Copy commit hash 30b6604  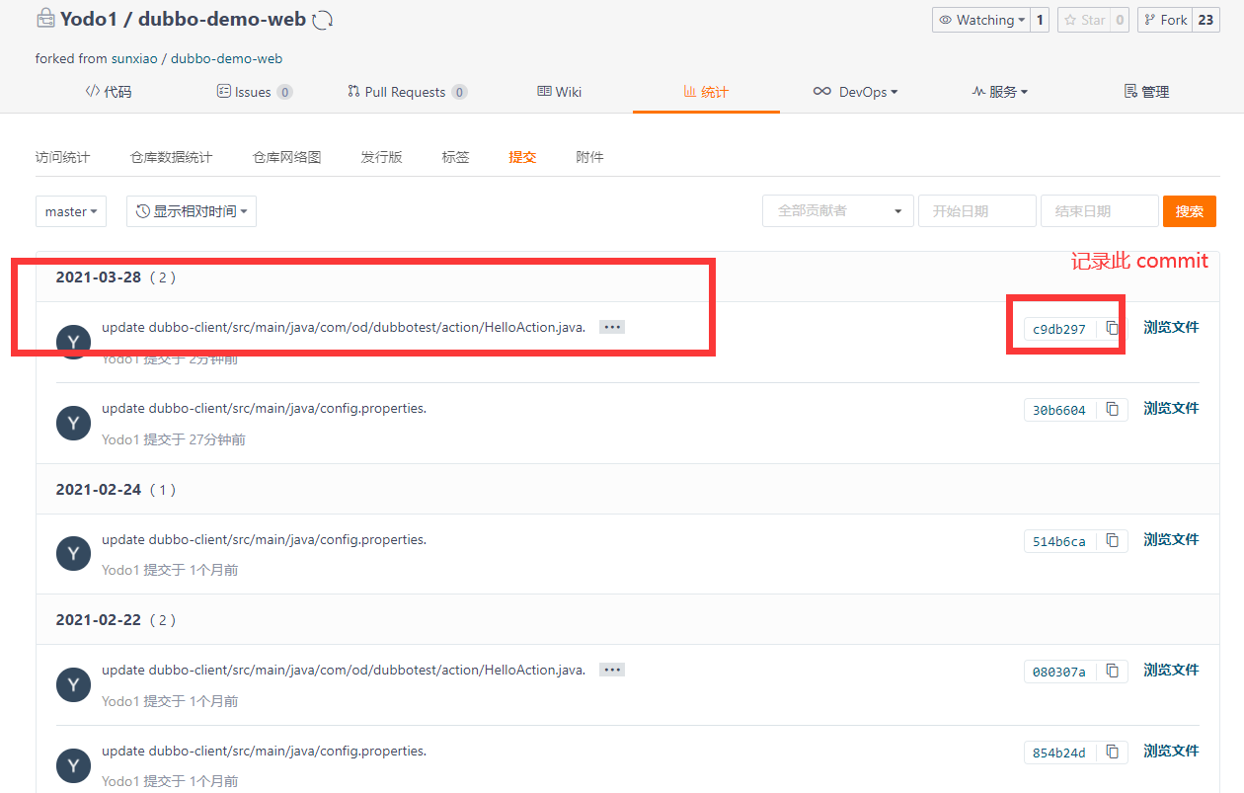pyautogui.click(x=1112, y=409)
